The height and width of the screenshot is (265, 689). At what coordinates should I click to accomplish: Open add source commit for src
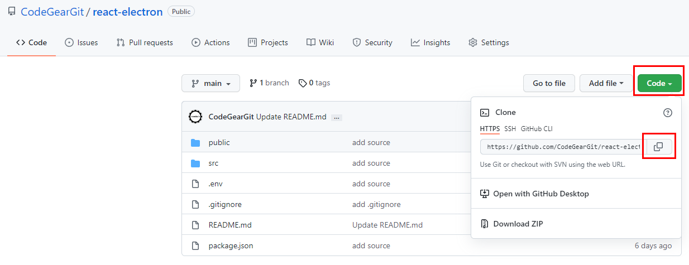371,163
